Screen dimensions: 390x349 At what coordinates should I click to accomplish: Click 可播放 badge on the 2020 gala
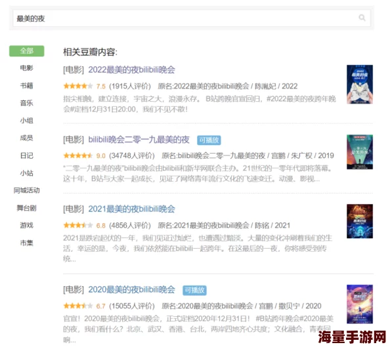pyautogui.click(x=194, y=290)
